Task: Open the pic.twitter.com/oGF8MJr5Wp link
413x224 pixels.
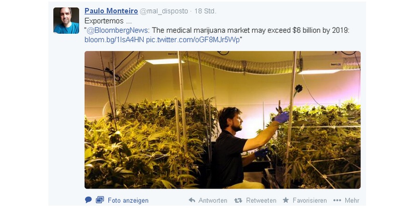Action: point(193,39)
